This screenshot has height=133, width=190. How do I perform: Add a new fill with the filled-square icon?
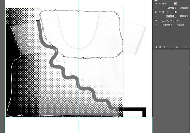(160, 47)
